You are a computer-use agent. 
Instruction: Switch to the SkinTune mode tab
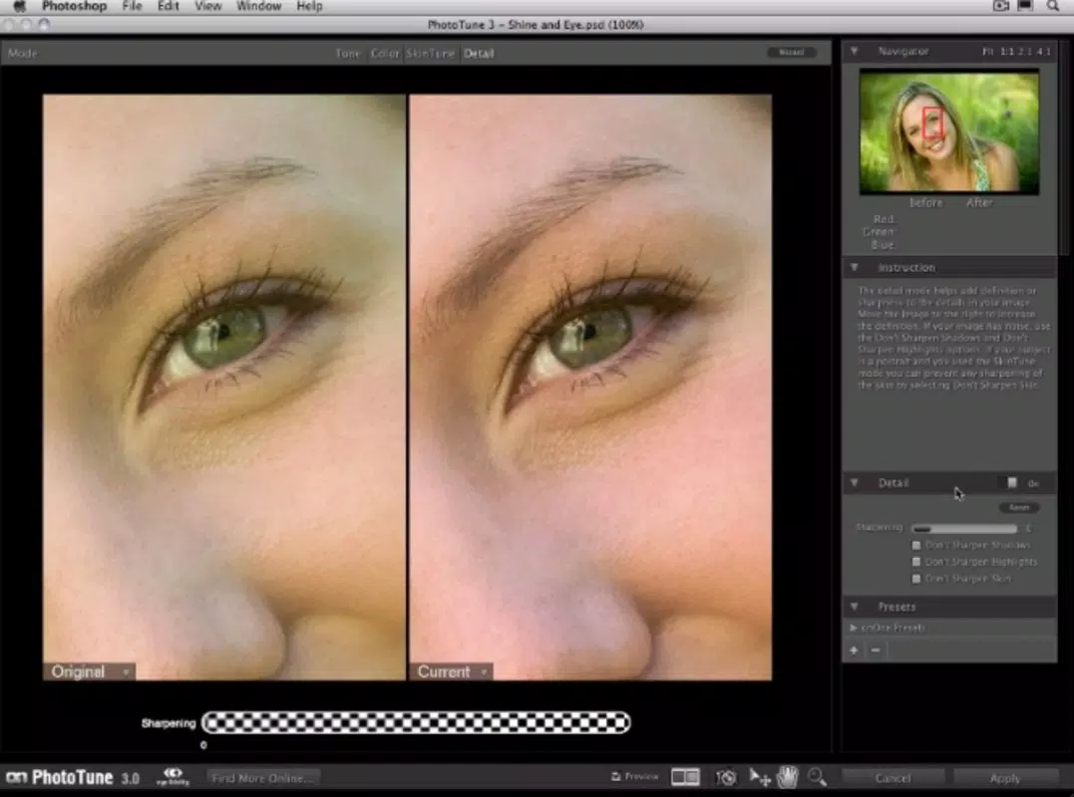[x=430, y=54]
